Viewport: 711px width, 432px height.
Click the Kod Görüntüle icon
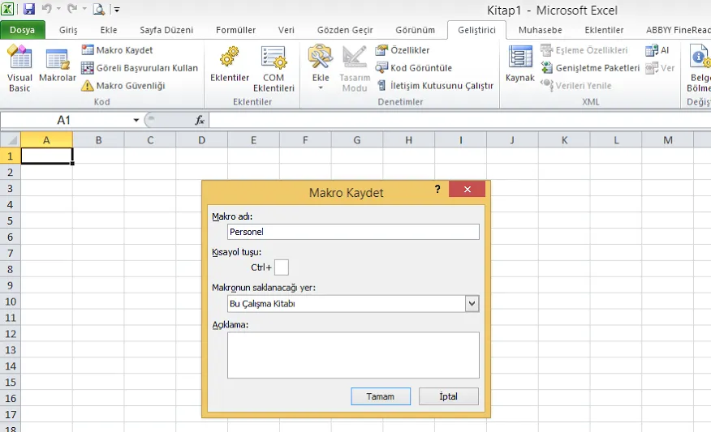pyautogui.click(x=382, y=68)
